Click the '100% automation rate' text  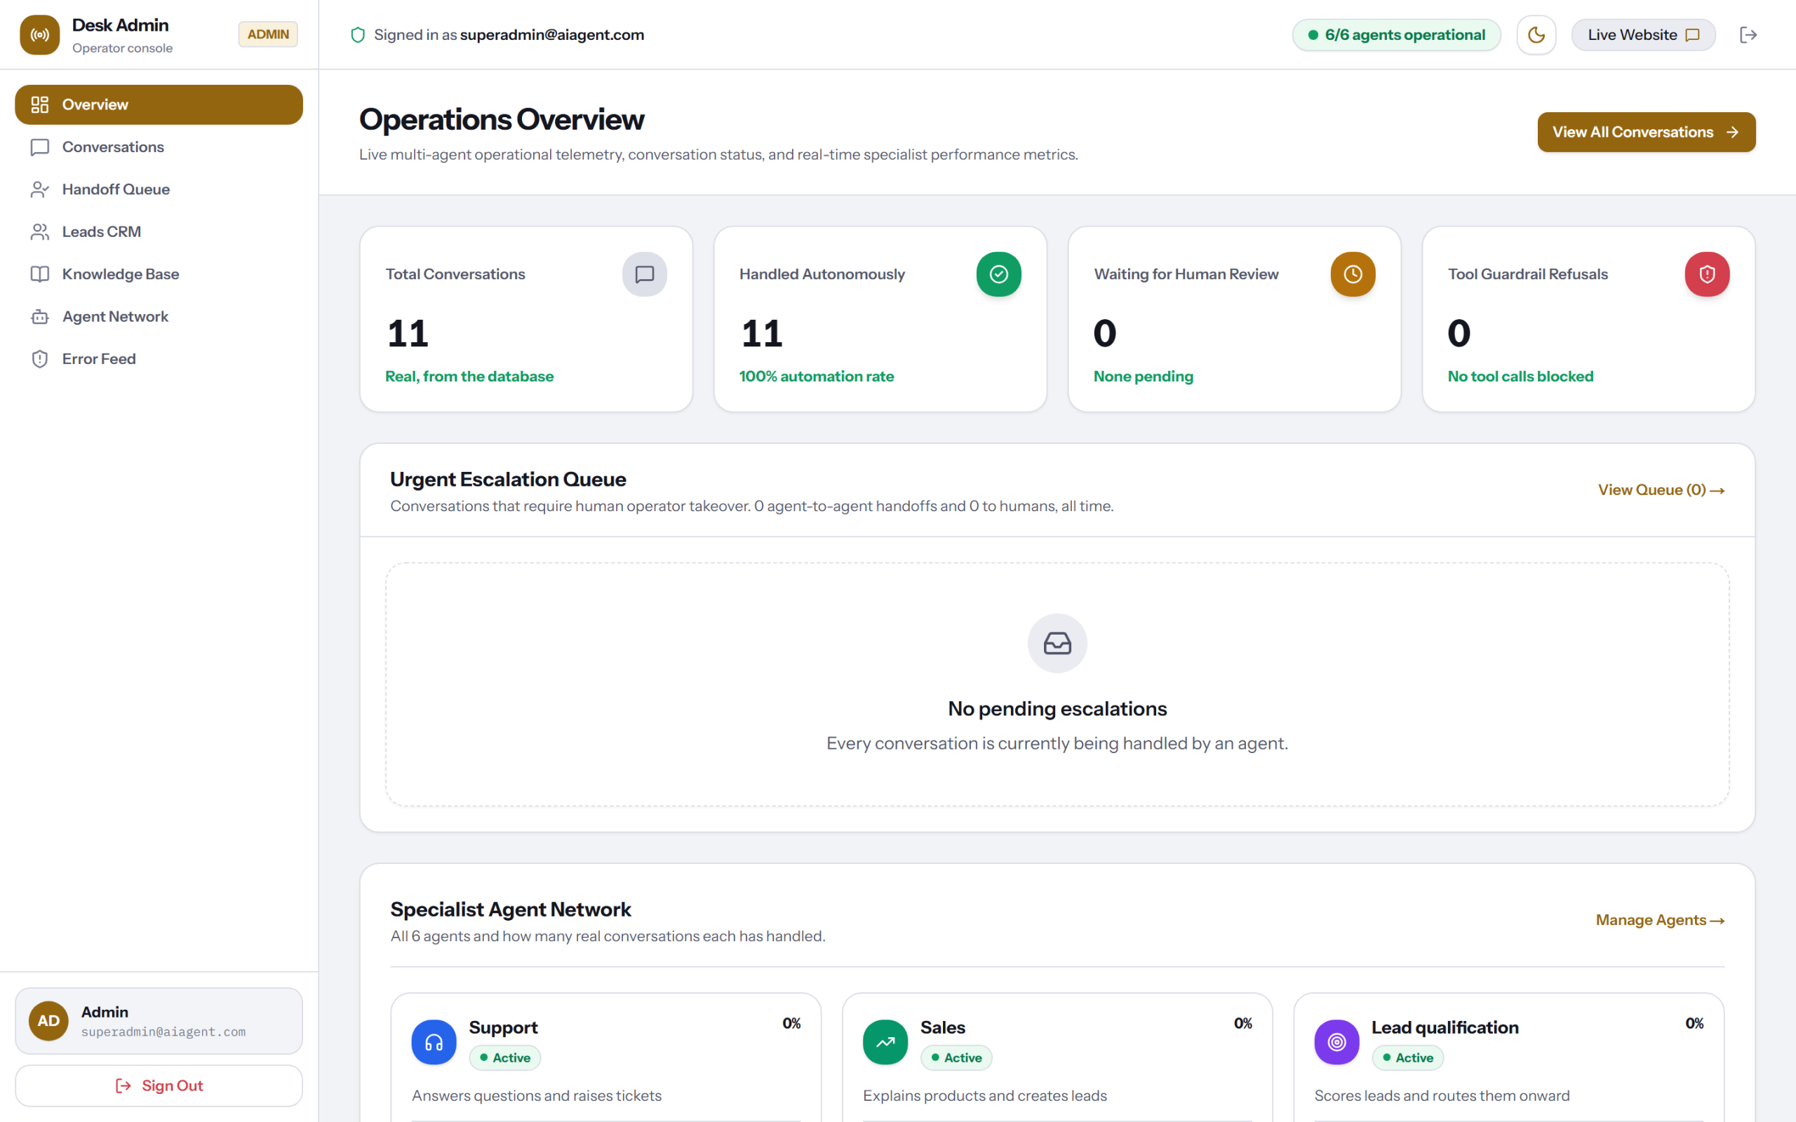pos(816,377)
